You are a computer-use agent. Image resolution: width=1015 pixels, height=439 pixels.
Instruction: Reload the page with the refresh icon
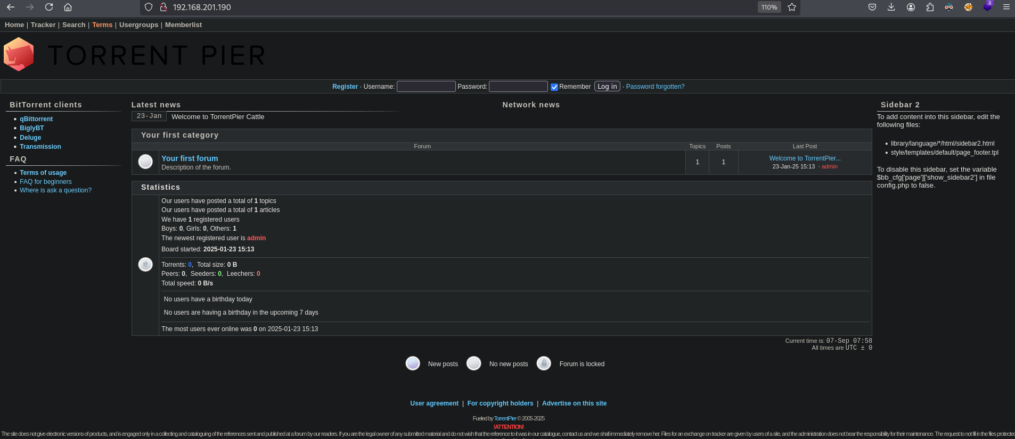point(49,7)
